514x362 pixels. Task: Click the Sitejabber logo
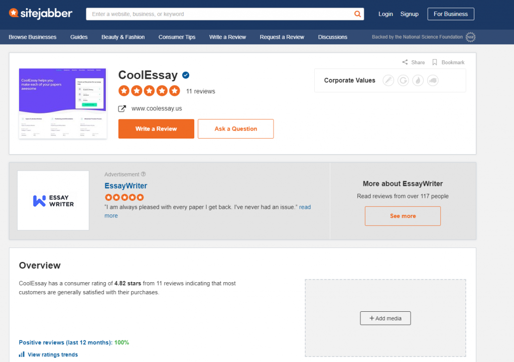click(40, 14)
